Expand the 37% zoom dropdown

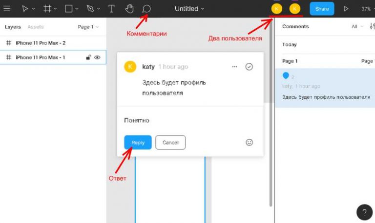tap(367, 9)
